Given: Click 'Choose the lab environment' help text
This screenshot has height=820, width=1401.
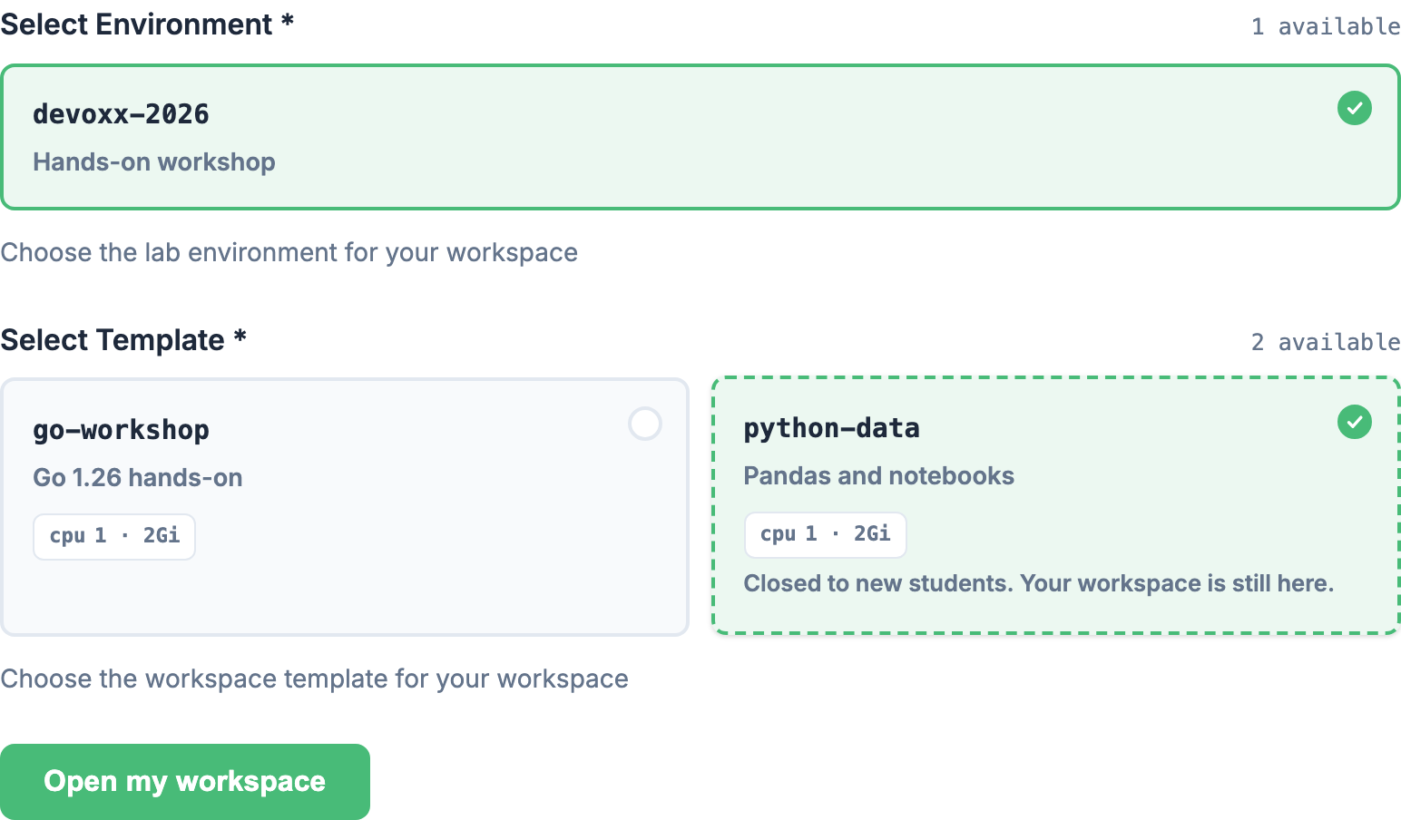Looking at the screenshot, I should click(289, 252).
